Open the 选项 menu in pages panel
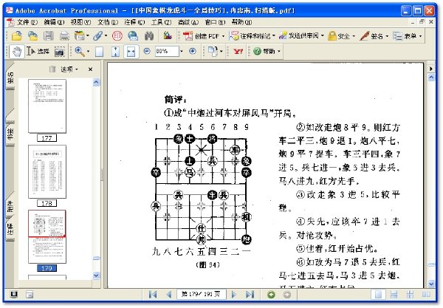Screen dimensions: 443x308 tap(69, 69)
